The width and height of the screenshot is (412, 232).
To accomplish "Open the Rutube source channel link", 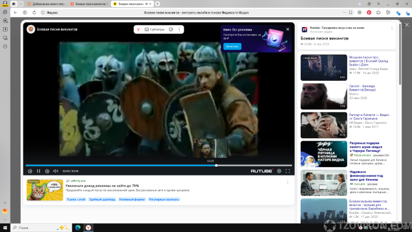I will tap(337, 28).
